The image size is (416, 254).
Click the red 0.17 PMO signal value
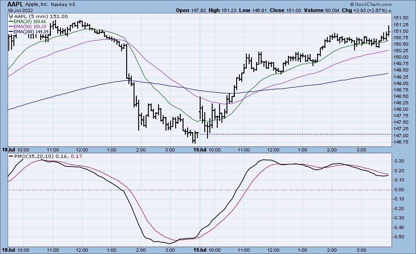77,157
